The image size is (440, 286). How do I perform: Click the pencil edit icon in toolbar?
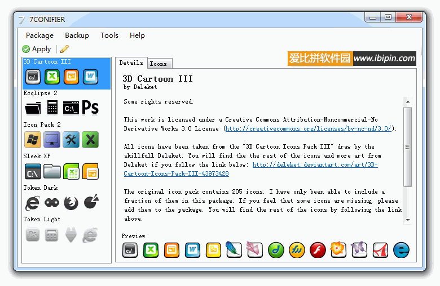pyautogui.click(x=64, y=49)
